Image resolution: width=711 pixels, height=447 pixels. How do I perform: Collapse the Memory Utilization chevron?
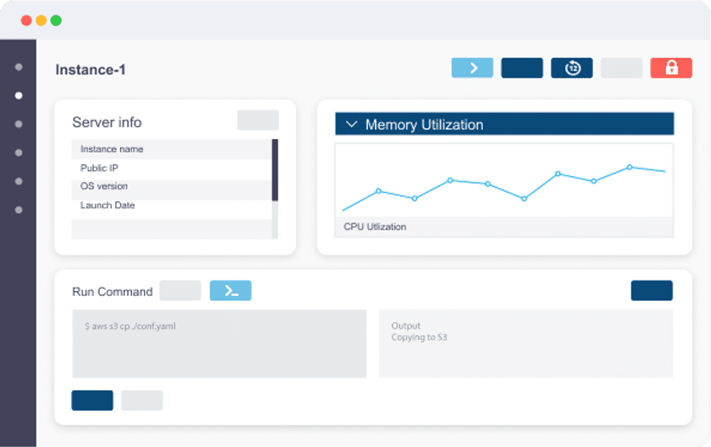[351, 124]
